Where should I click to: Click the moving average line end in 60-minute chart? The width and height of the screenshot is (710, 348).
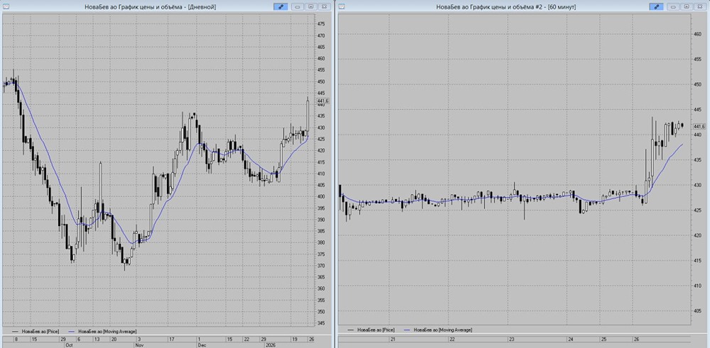tap(682, 144)
